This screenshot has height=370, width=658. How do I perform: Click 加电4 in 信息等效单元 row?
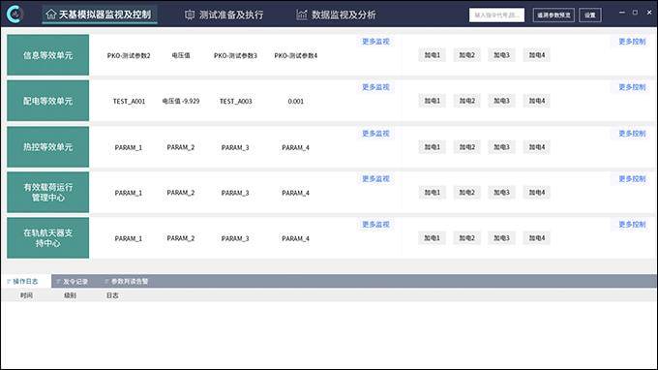click(x=537, y=55)
